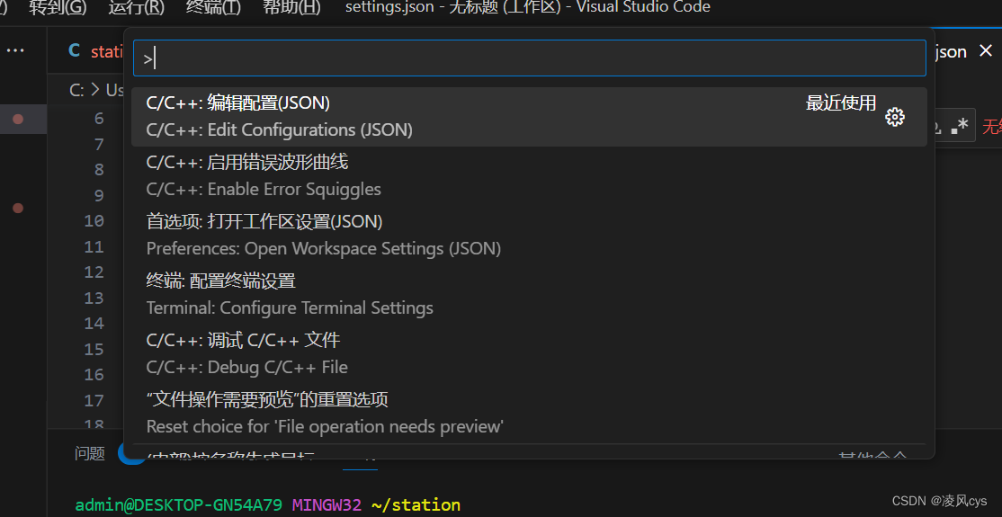Close the settings.json editor tab
1002x517 pixels.
[x=986, y=52]
